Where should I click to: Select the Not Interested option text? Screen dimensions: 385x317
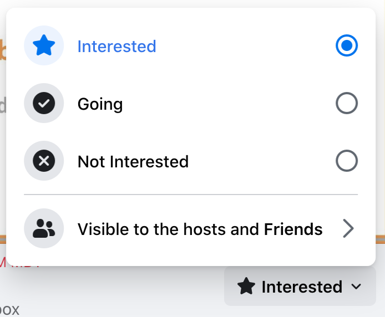click(133, 161)
